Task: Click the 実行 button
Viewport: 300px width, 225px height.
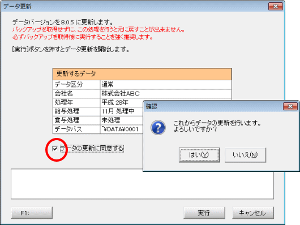Action: coord(204,213)
